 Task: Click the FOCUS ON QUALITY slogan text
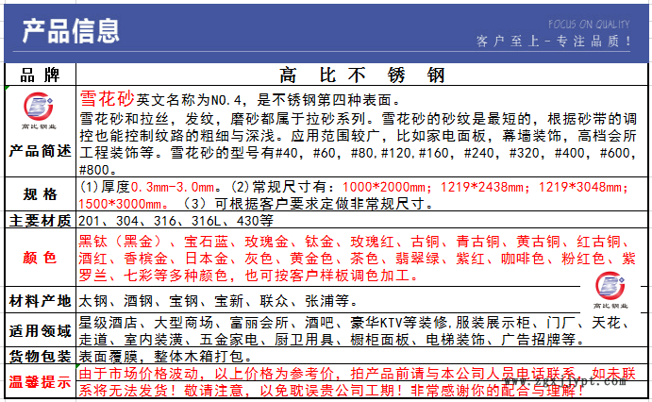click(589, 25)
